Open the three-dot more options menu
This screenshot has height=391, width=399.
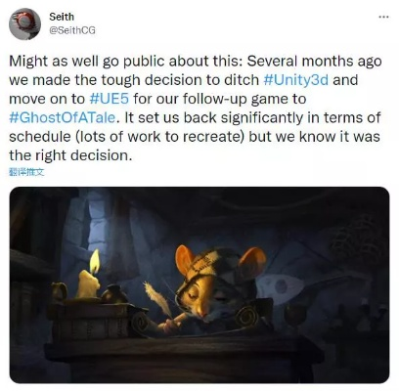pos(383,17)
